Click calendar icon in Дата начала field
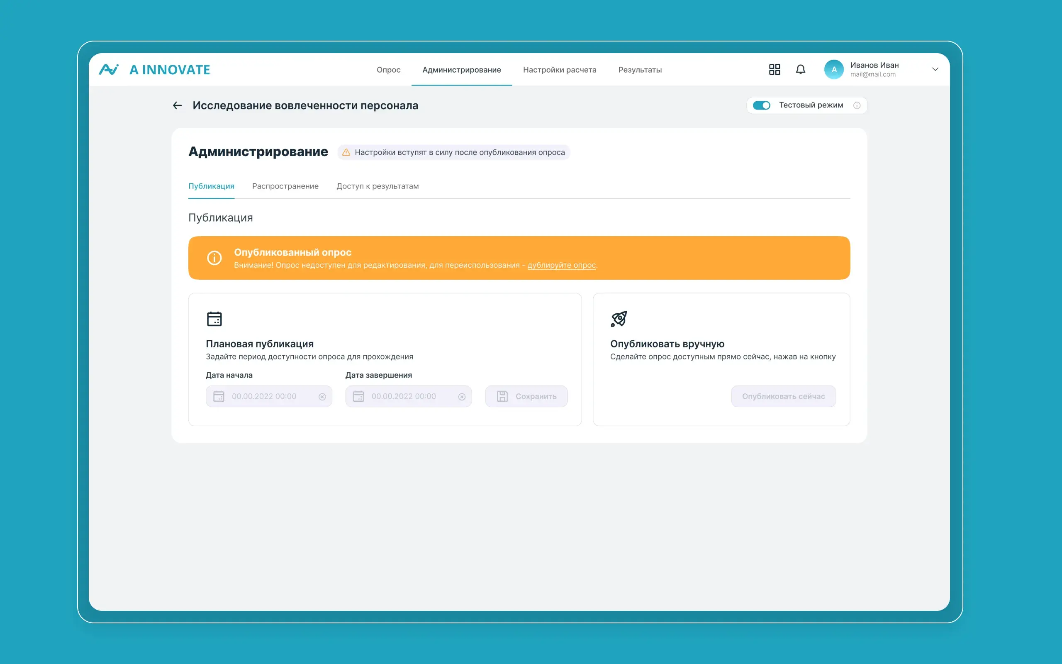The width and height of the screenshot is (1062, 664). (219, 396)
